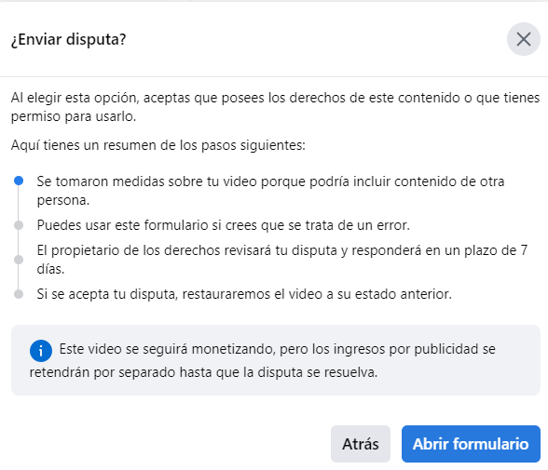Click grey dot beside 'El propietario de los derechos'

pyautogui.click(x=19, y=260)
